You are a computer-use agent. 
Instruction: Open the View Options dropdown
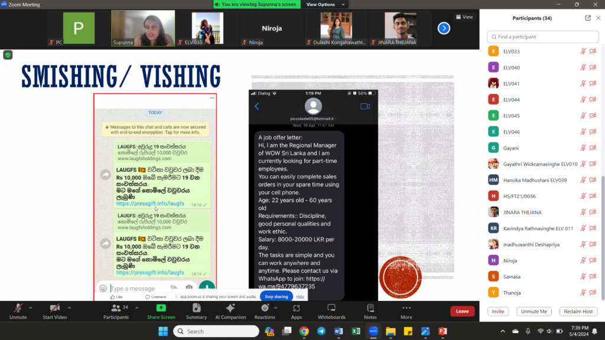click(326, 4)
